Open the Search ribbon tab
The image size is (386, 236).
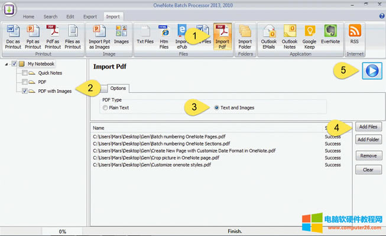coord(50,17)
